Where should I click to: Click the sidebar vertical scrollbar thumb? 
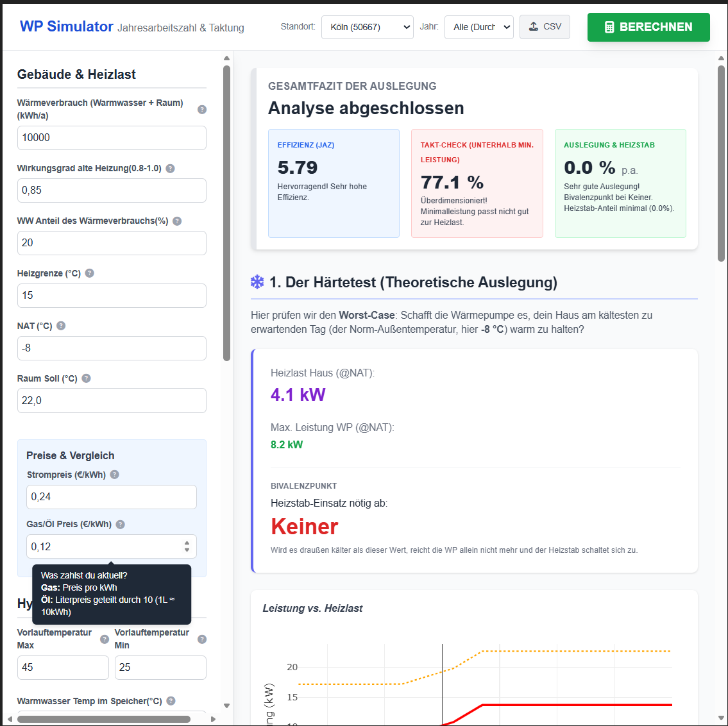point(226,212)
